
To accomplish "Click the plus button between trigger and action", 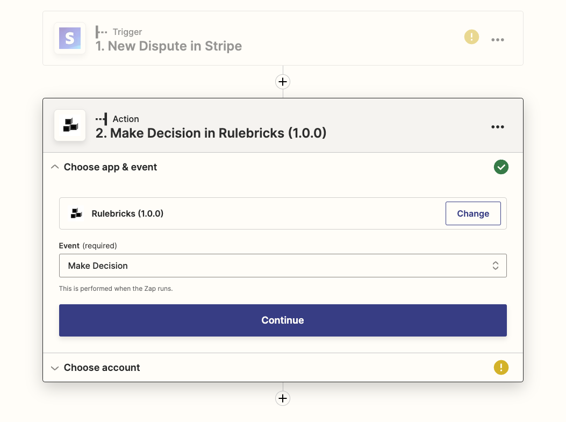I will click(283, 81).
